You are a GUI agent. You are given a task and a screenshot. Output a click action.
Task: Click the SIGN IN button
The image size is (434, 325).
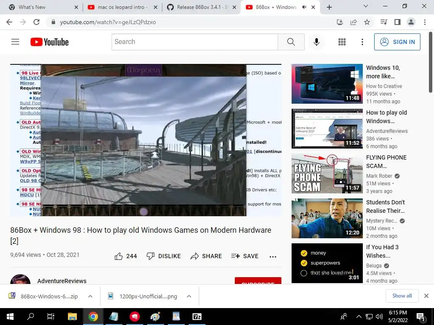[x=397, y=42]
